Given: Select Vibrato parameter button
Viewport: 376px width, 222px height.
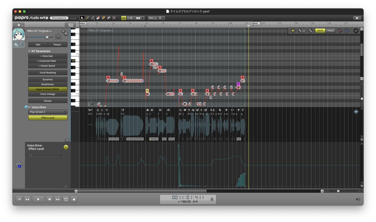Looking at the screenshot, I should (x=48, y=101).
